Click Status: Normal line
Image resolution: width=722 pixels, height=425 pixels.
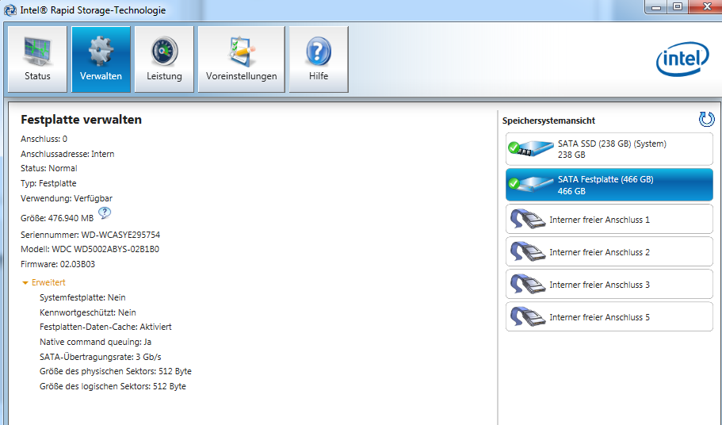49,169
